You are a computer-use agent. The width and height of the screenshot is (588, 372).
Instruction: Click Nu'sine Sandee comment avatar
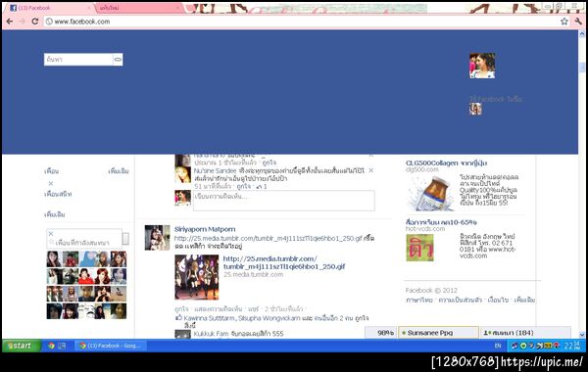(x=183, y=175)
